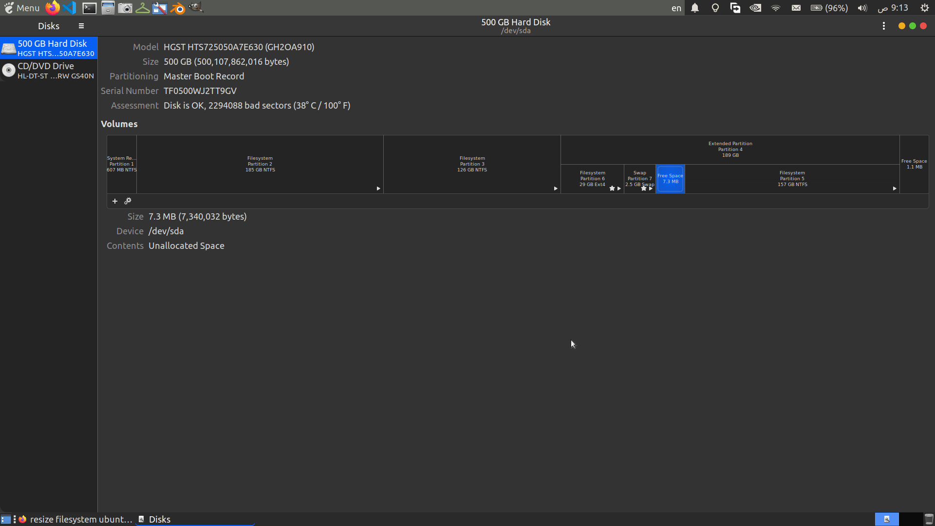Viewport: 935px width, 526px height.
Task: Click the mounted star indicator on Swap Partition 7
Action: tap(643, 188)
